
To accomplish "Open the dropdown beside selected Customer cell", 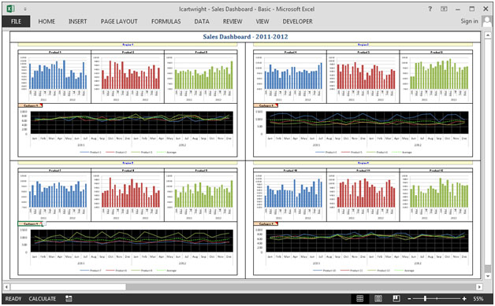I will [44, 224].
